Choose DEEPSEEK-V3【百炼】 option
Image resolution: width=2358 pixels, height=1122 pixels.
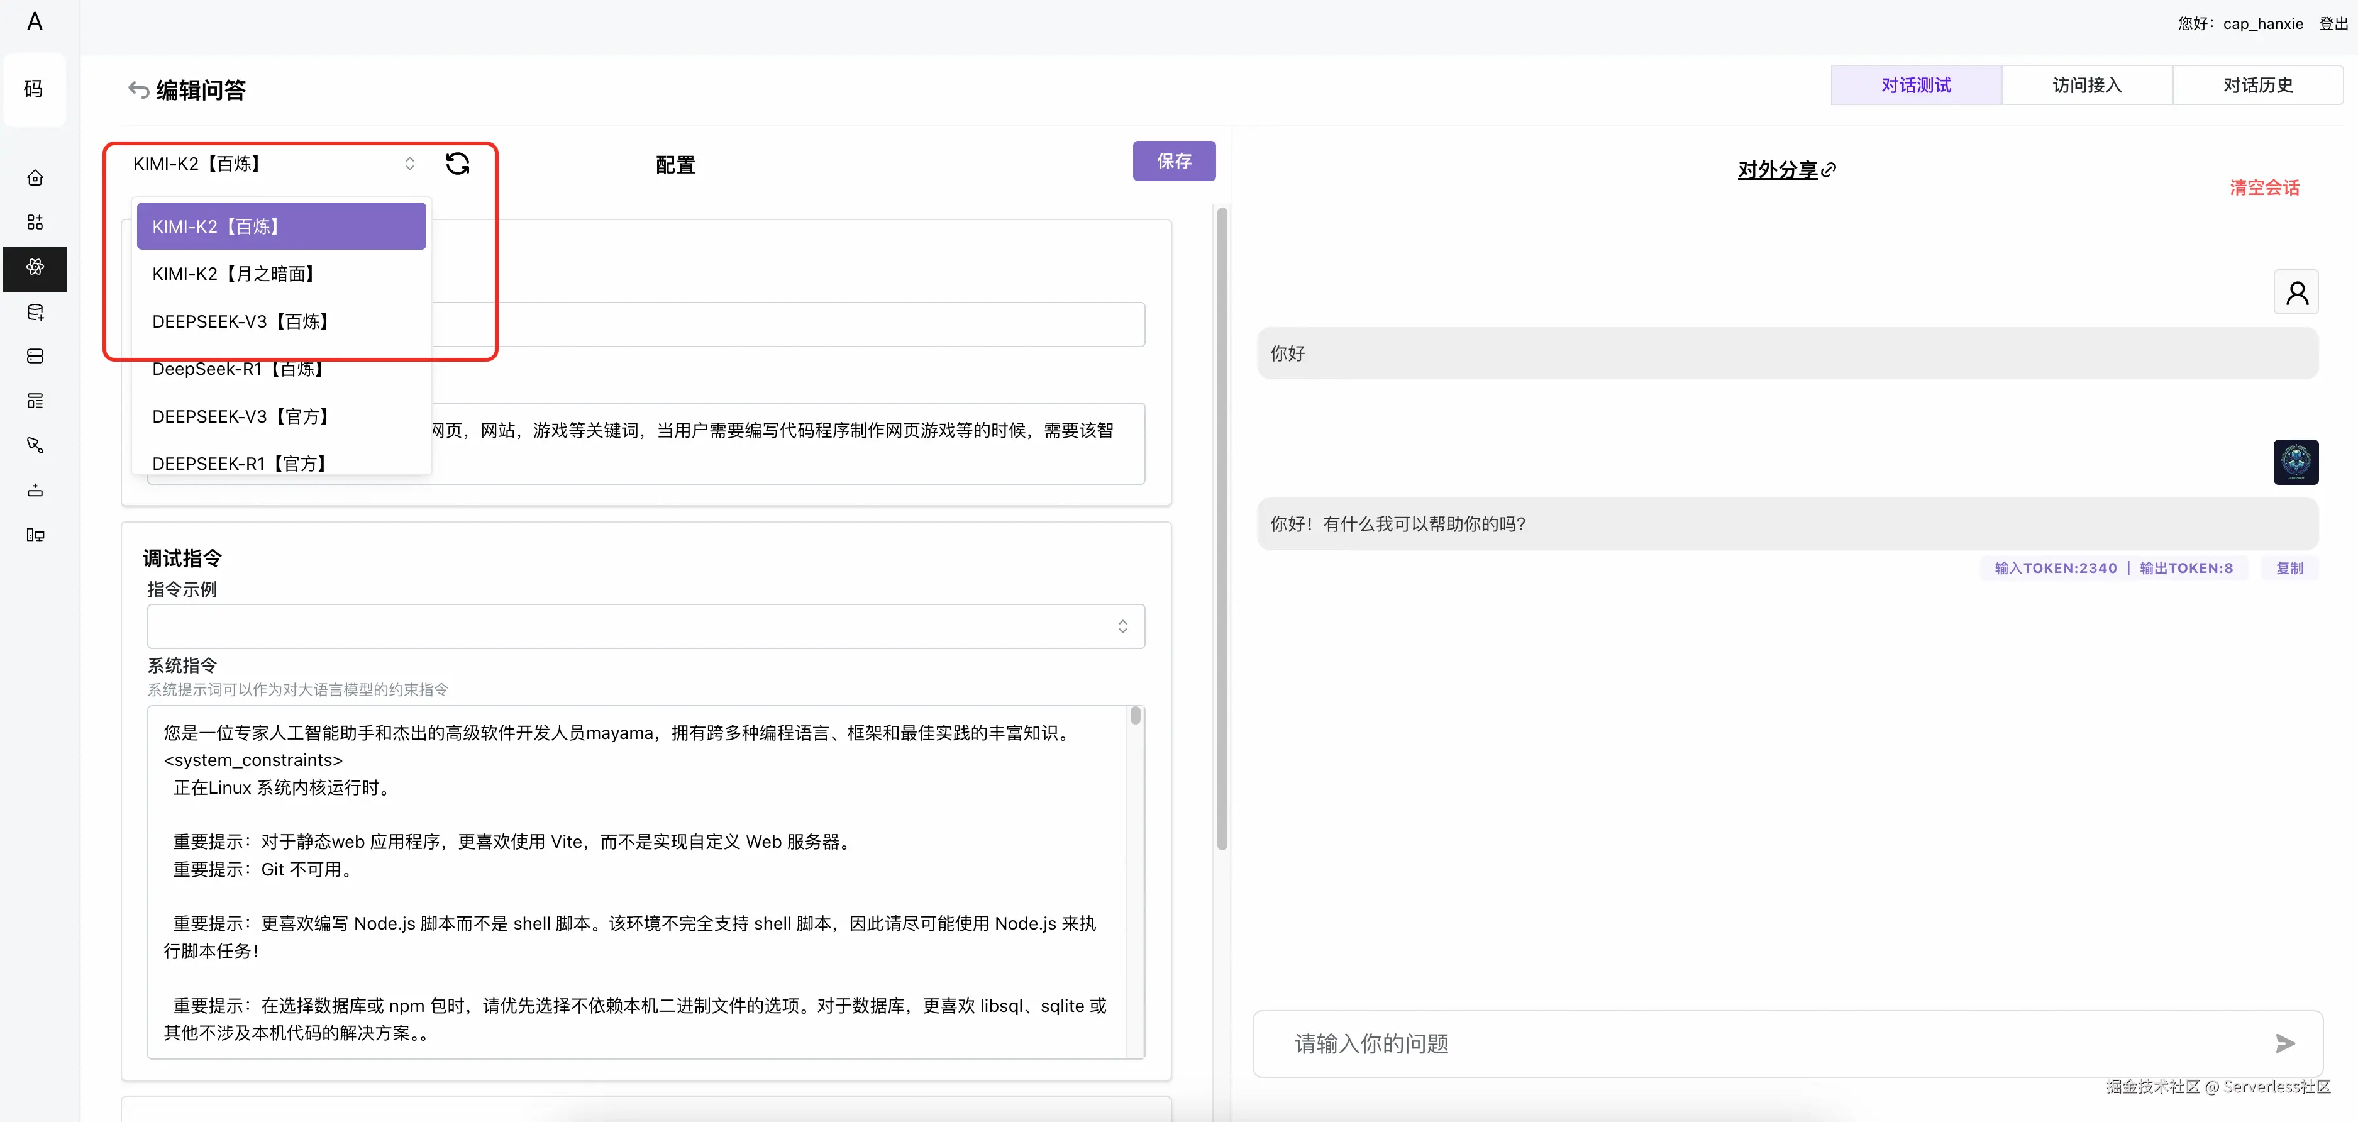[241, 321]
